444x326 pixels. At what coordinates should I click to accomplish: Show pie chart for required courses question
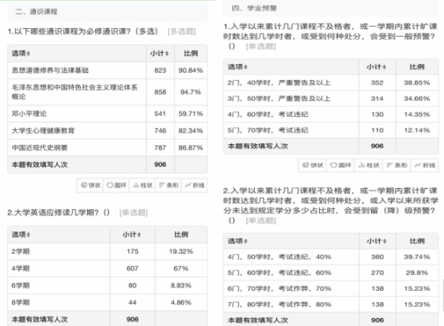91,185
